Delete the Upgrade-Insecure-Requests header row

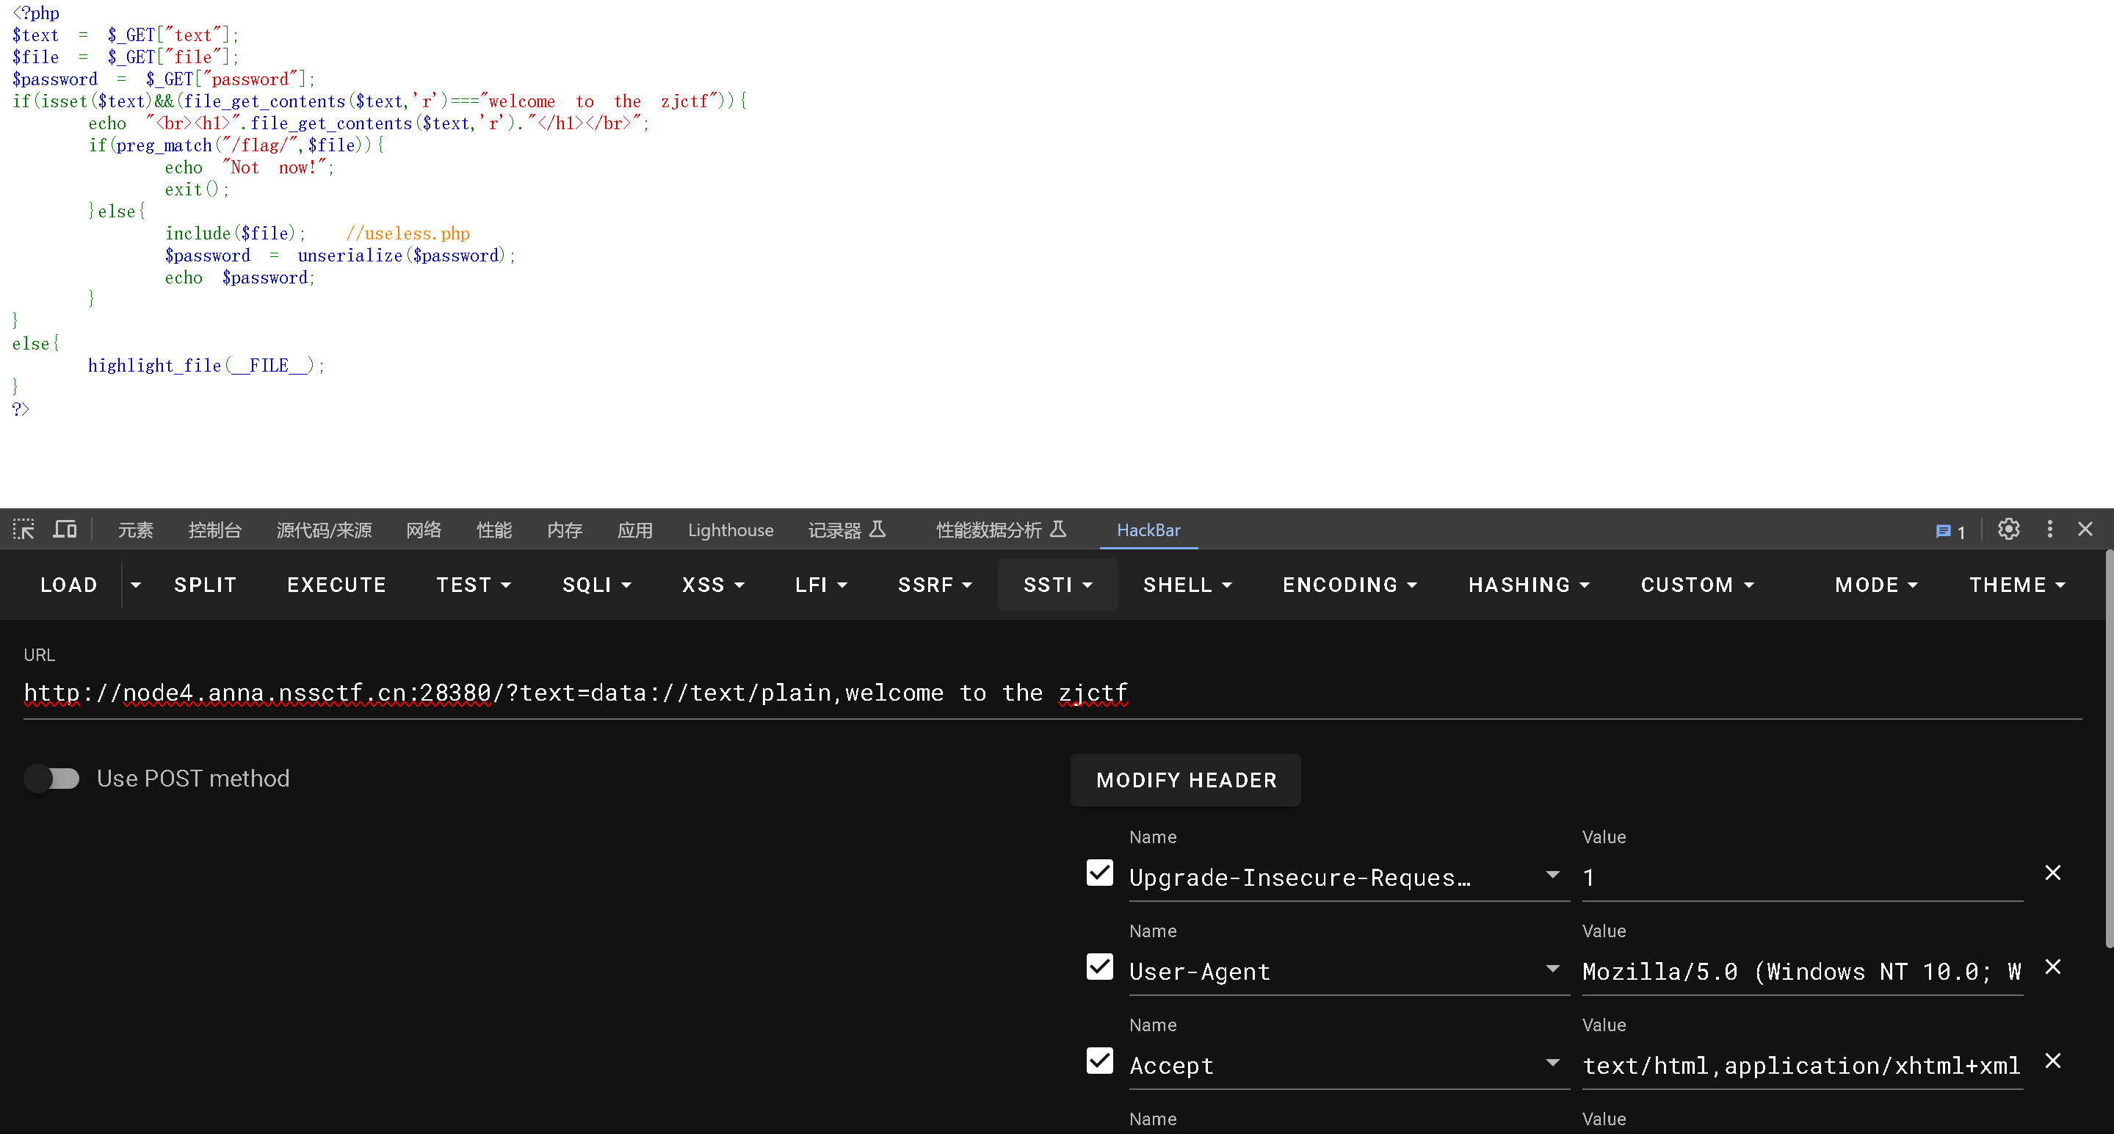(x=2052, y=873)
